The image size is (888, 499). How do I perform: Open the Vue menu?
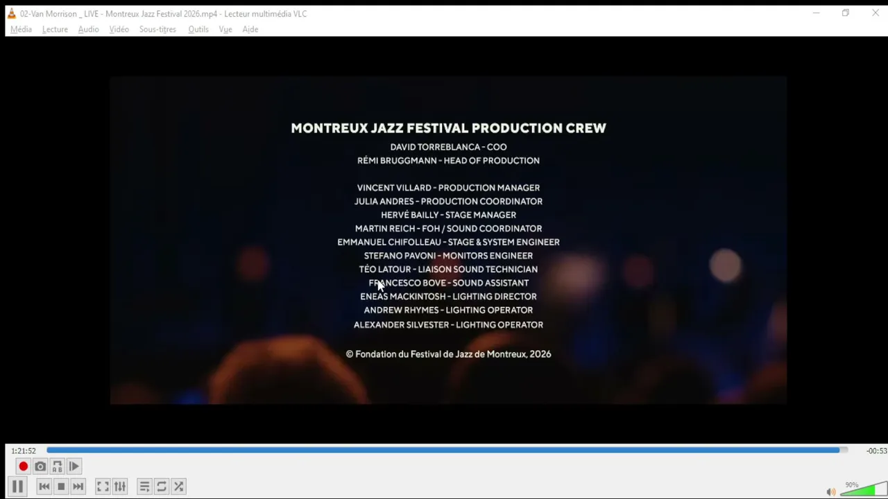point(225,29)
